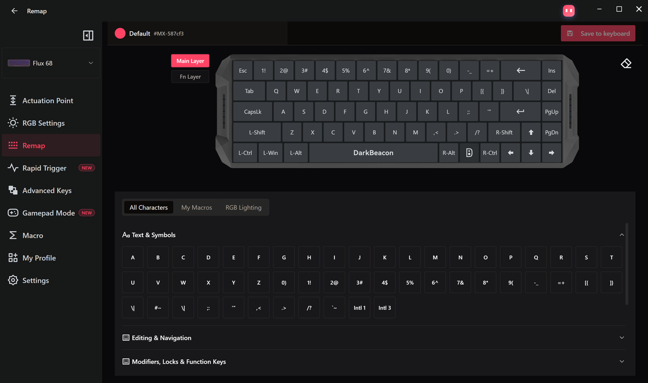Click the eraser reset icon
The width and height of the screenshot is (648, 383).
(626, 64)
